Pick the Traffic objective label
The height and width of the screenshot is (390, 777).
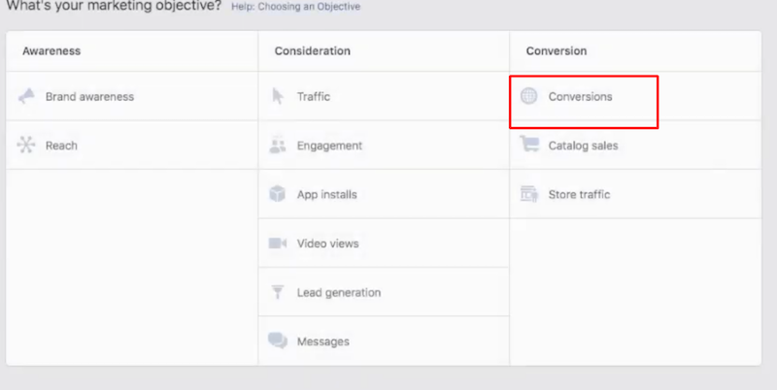coord(313,97)
